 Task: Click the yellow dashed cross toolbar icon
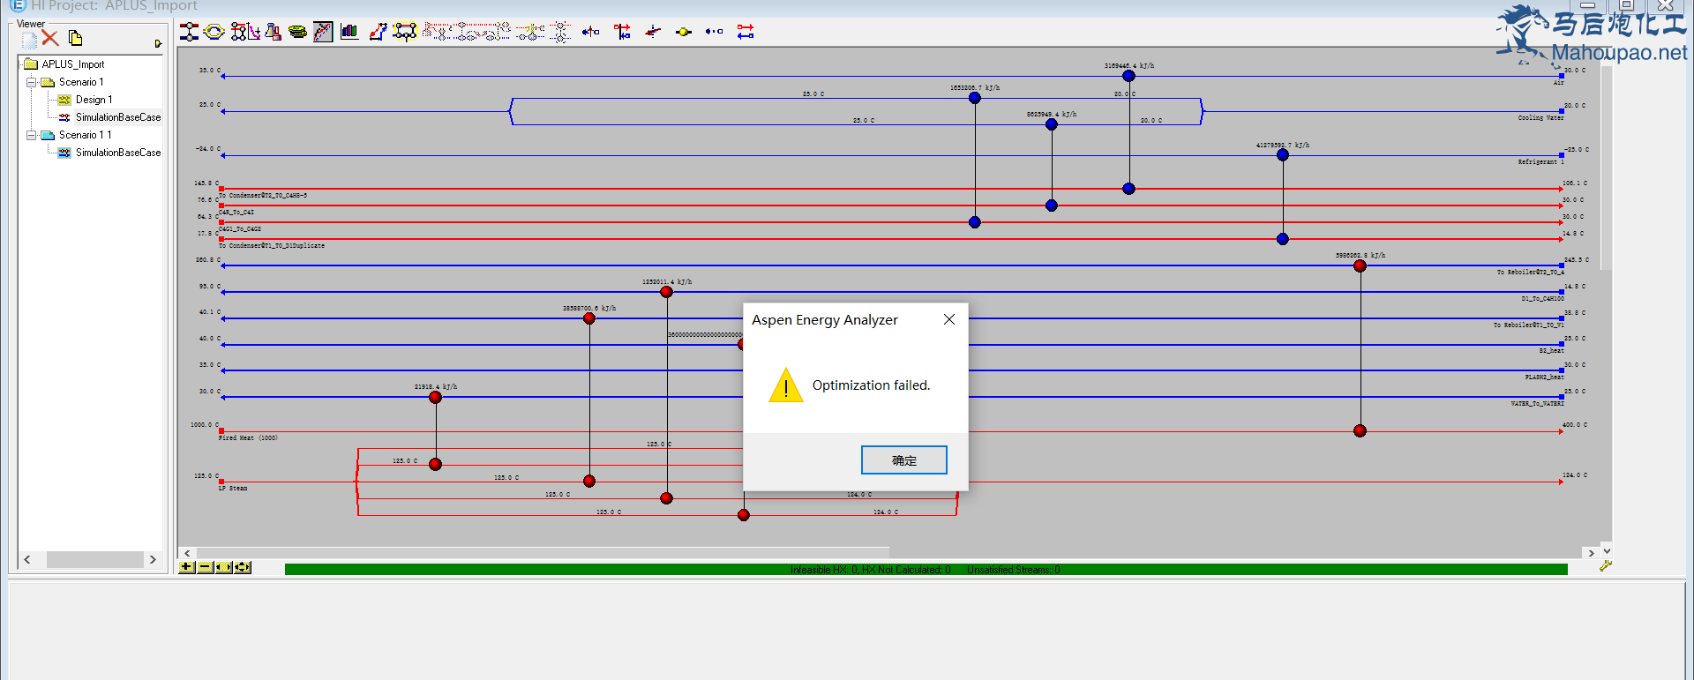point(530,32)
